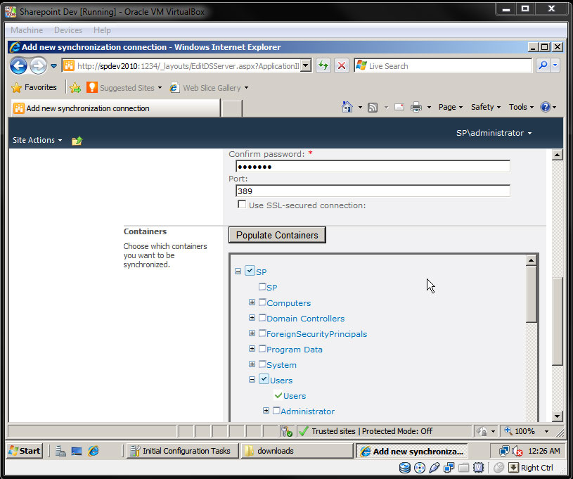Click the Add to Favorites Bar star icon
Viewport: 573px width, 479px height.
[x=75, y=88]
